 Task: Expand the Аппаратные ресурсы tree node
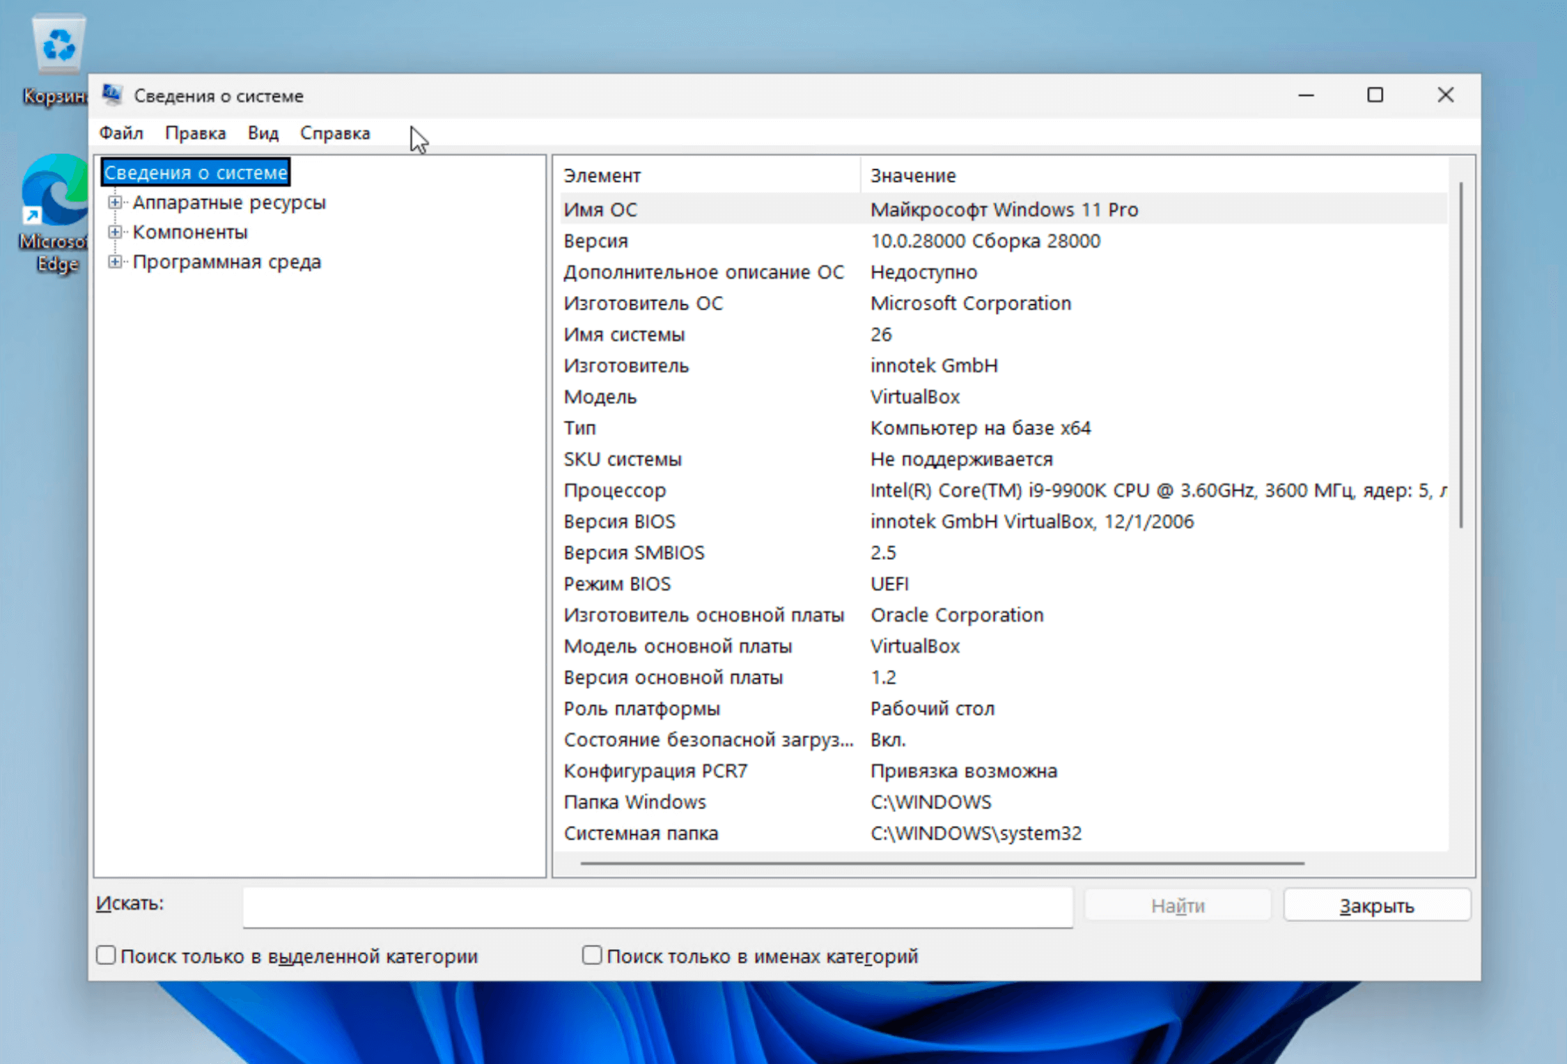click(x=115, y=203)
